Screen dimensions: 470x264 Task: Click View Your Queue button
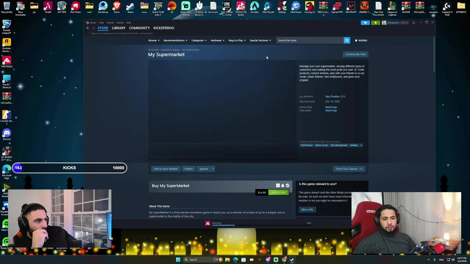tap(349, 169)
